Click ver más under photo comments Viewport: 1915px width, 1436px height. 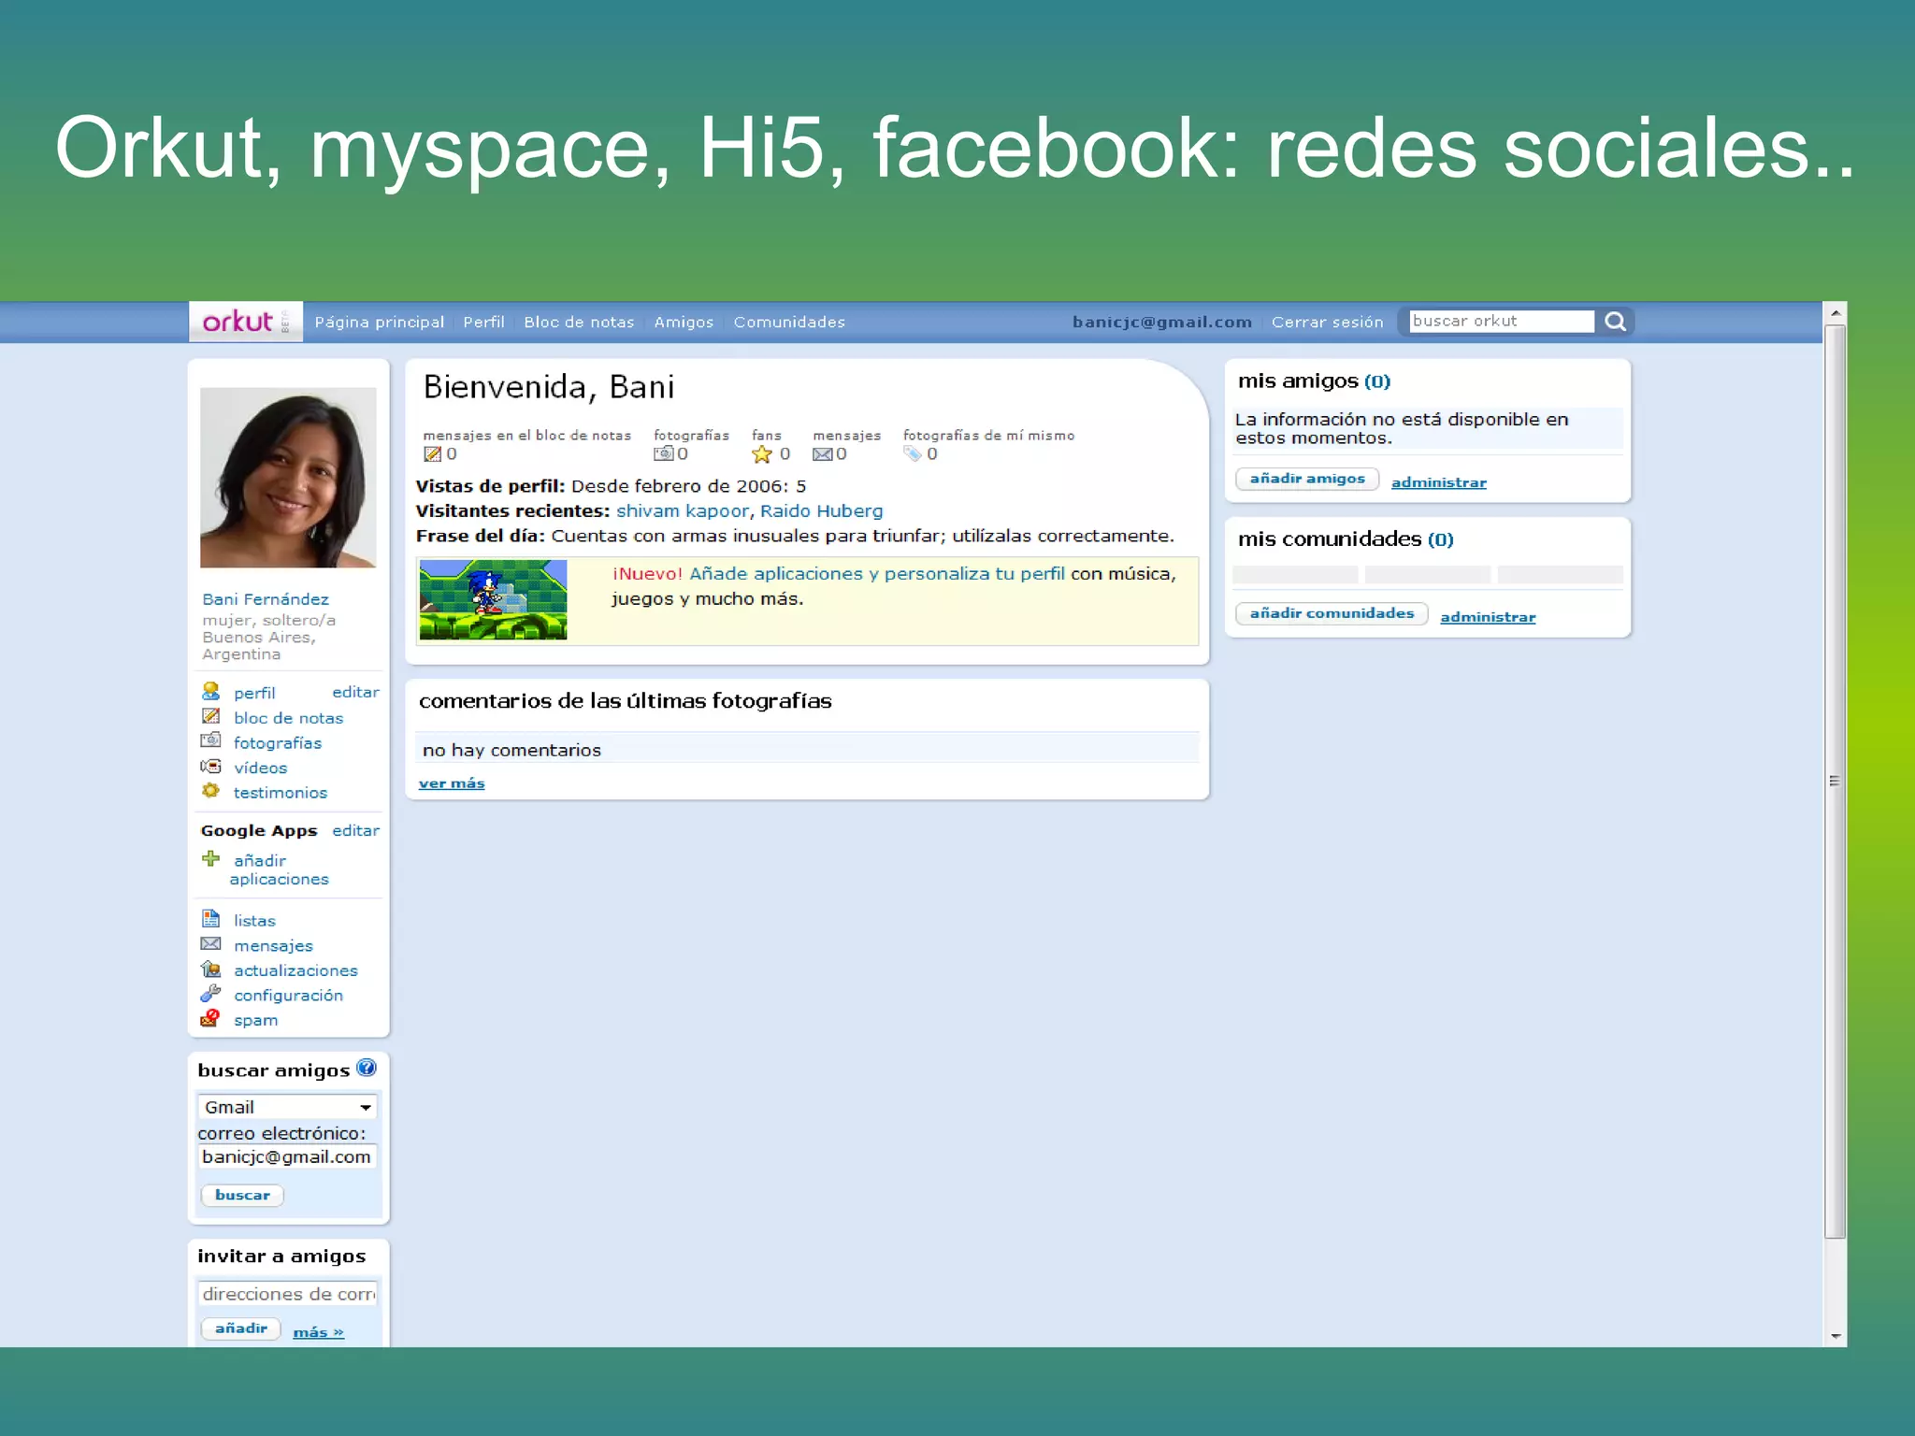click(x=452, y=783)
